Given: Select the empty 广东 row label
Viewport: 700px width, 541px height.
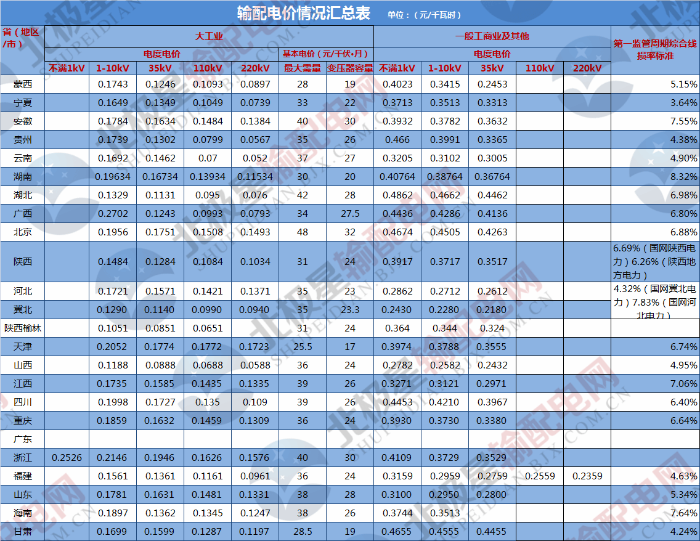Looking at the screenshot, I should click(22, 439).
